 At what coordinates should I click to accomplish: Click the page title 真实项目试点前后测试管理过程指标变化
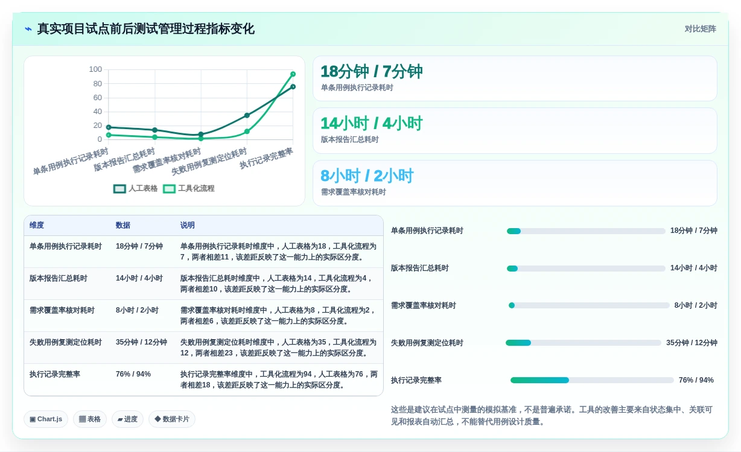click(x=145, y=29)
